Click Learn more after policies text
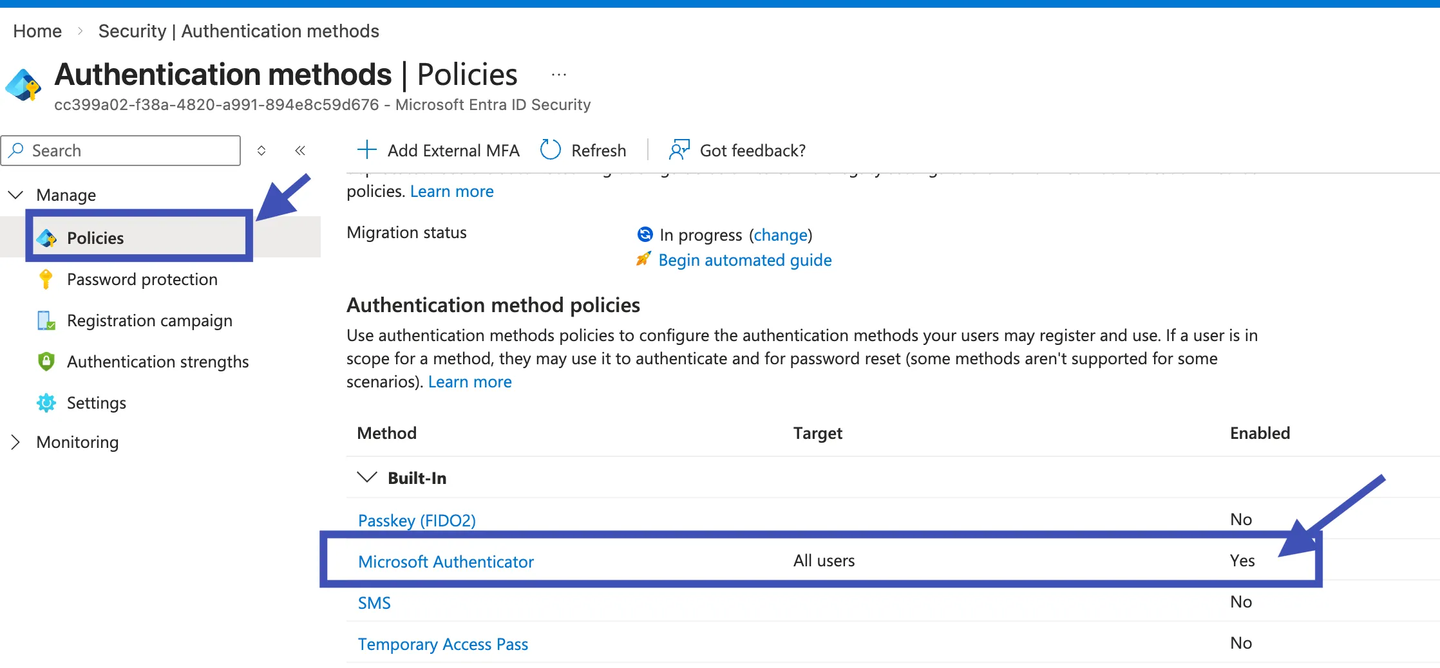Screen dimensions: 1440x668 tap(452, 191)
